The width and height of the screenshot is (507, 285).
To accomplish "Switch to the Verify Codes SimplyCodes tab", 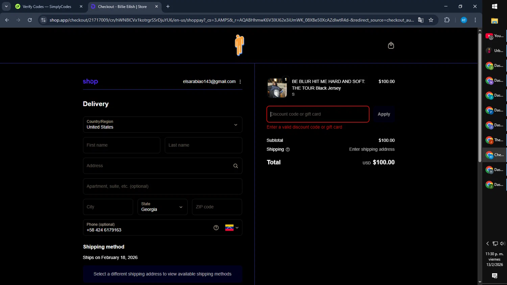I will [x=47, y=6].
